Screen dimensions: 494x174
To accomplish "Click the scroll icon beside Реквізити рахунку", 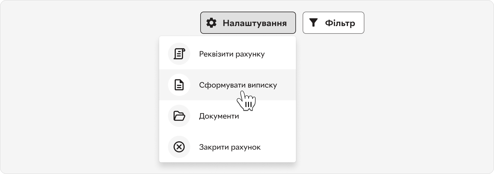I will [179, 54].
